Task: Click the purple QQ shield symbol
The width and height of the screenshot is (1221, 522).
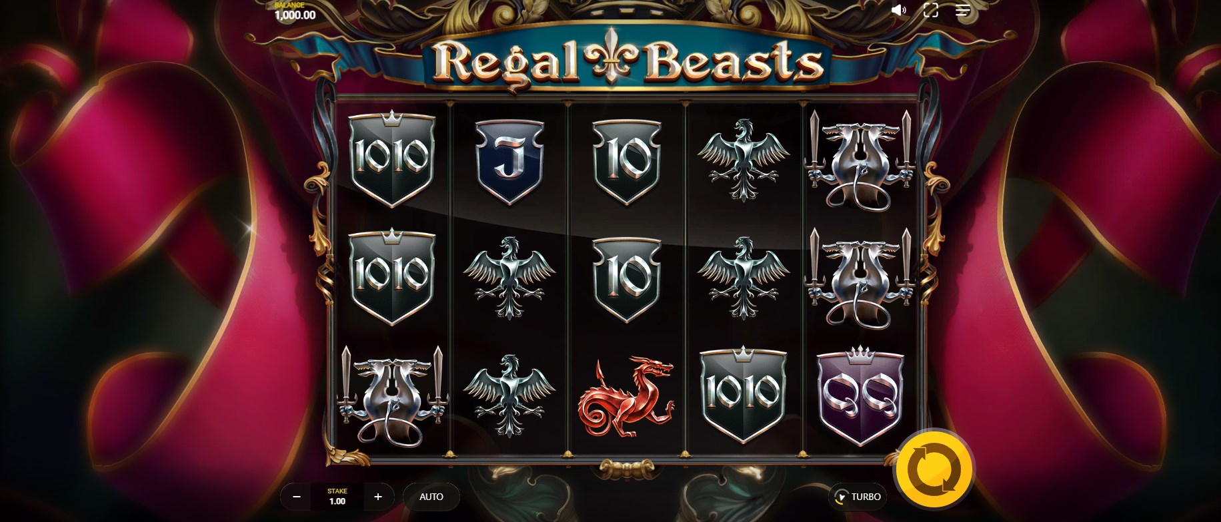Action: [x=860, y=395]
